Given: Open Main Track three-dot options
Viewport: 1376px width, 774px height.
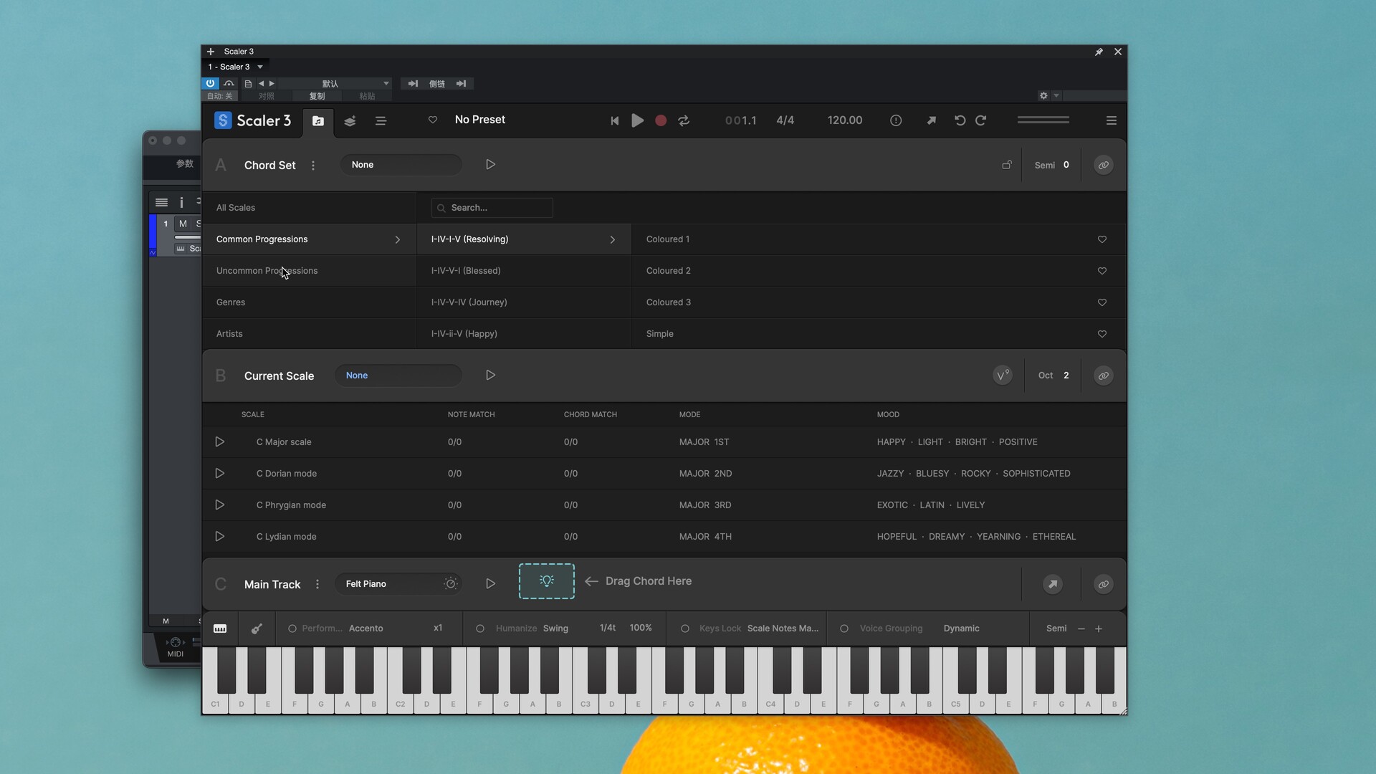Looking at the screenshot, I should (317, 584).
